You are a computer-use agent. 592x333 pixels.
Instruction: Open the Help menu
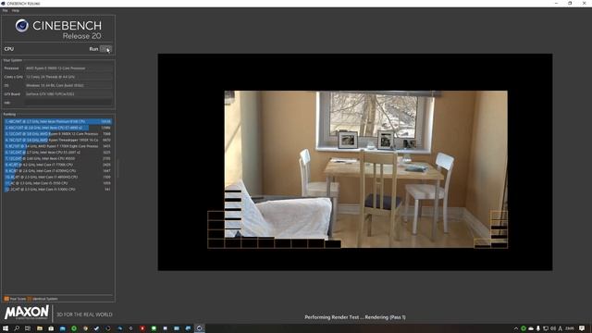click(15, 10)
